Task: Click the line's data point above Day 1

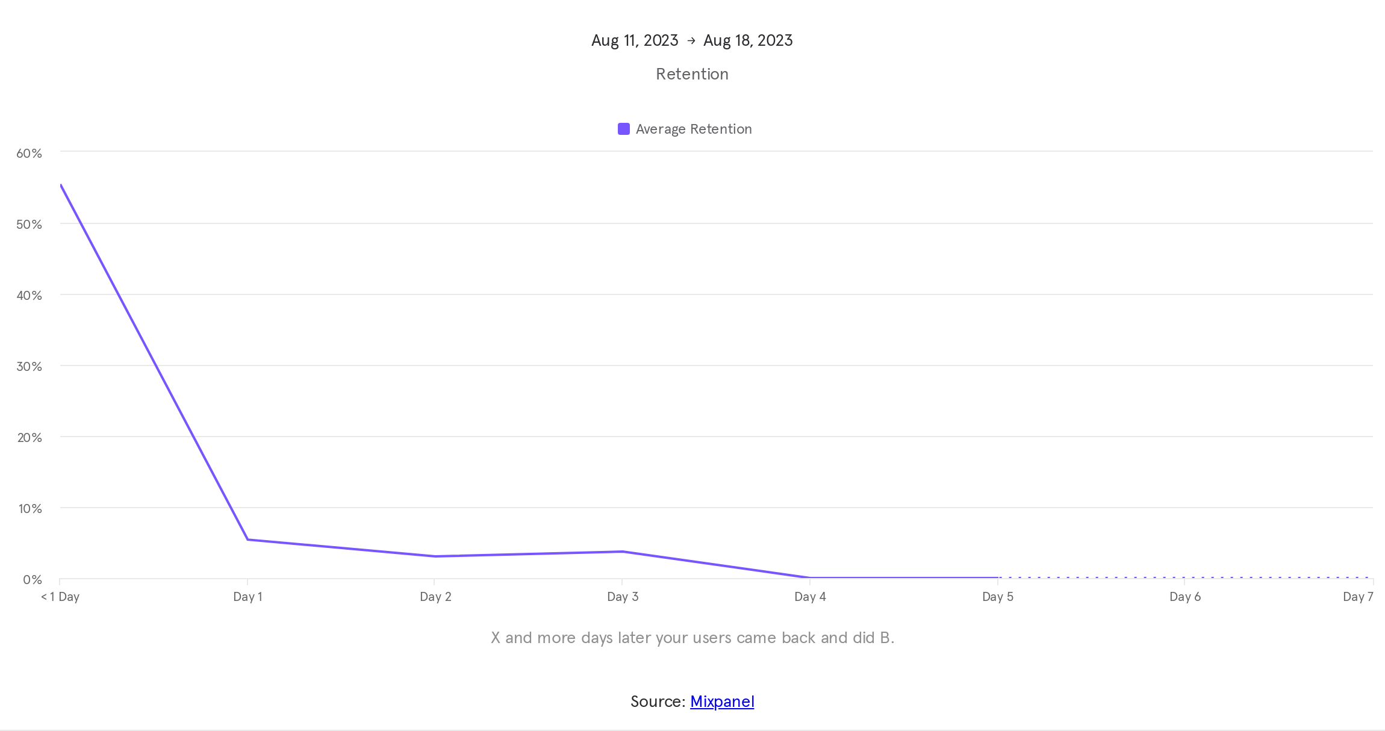Action: 247,540
